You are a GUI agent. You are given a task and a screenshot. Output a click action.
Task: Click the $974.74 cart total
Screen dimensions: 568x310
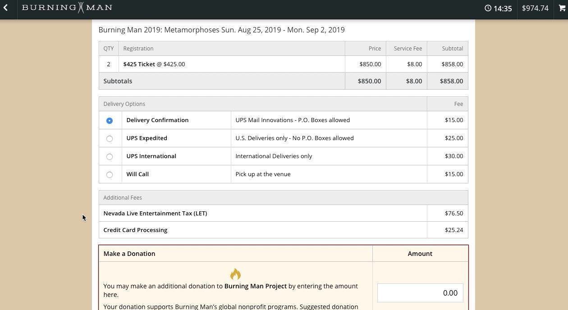535,8
